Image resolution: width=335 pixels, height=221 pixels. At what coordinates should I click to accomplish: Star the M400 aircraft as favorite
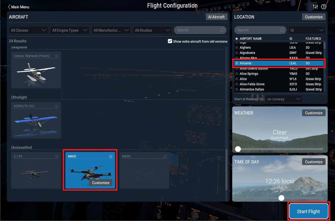coord(111,156)
